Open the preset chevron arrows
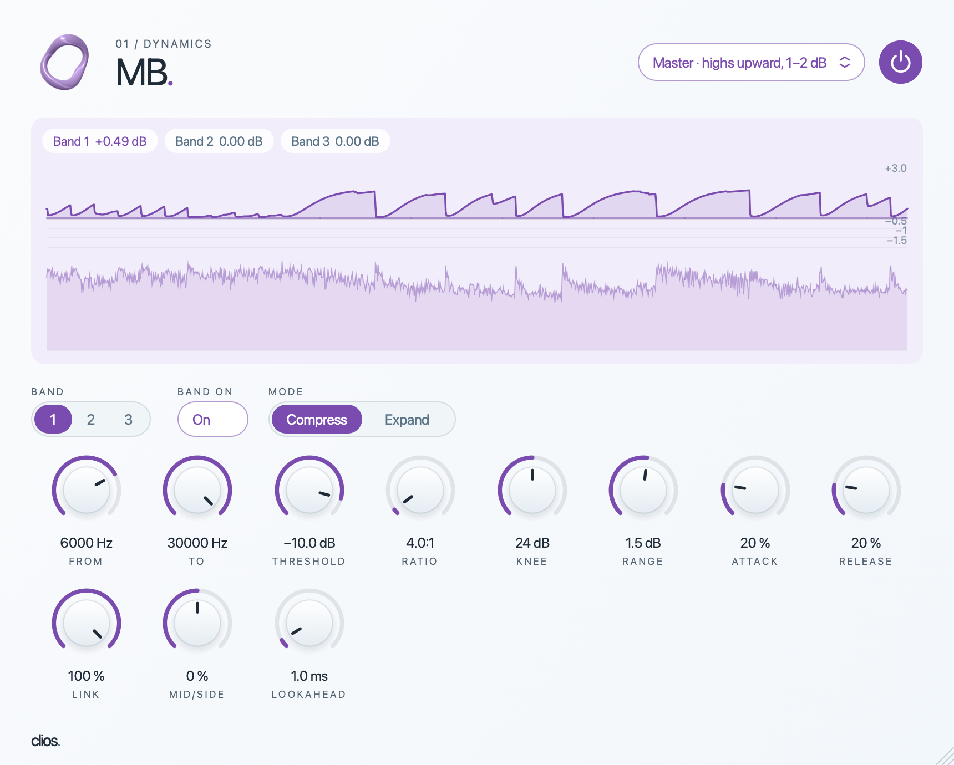 pyautogui.click(x=844, y=62)
